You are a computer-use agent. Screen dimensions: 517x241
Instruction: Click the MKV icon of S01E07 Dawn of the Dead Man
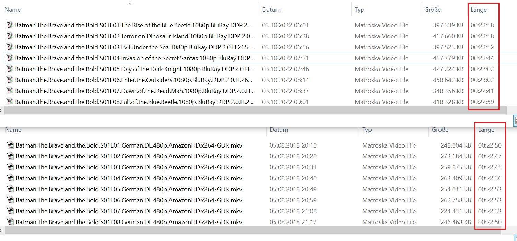(10, 91)
